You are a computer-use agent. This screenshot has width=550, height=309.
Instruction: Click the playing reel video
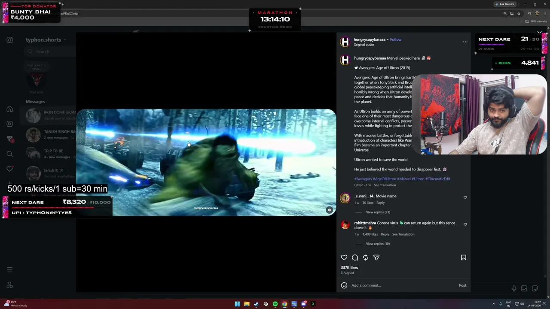(206, 162)
